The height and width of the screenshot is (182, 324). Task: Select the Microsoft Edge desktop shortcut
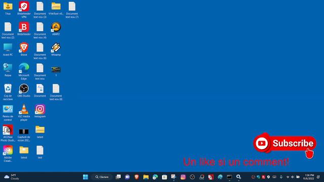pos(24,71)
